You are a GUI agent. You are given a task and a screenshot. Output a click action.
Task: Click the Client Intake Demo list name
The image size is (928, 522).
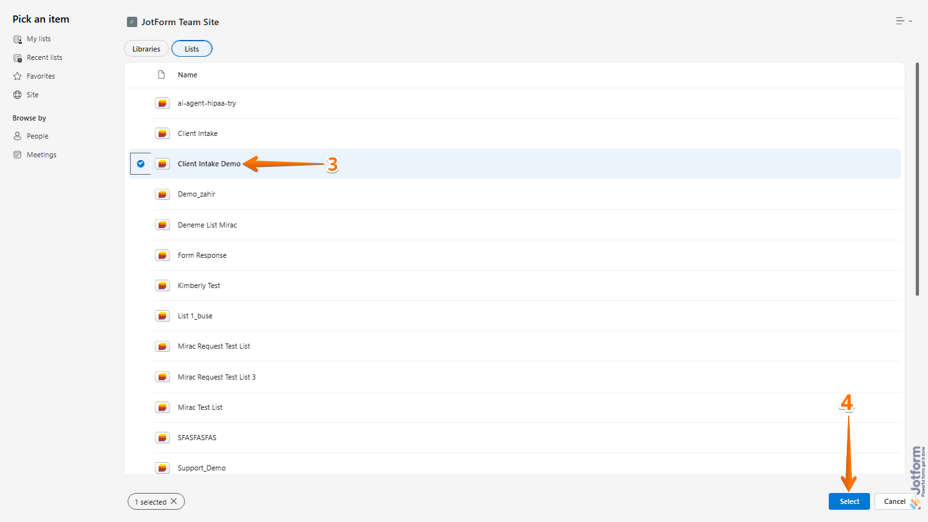click(x=209, y=164)
